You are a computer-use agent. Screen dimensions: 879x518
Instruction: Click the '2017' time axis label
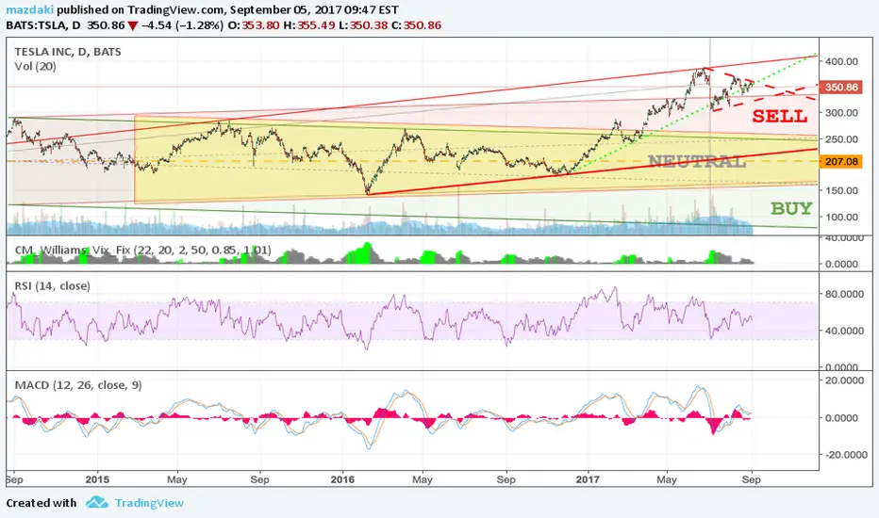[589, 480]
